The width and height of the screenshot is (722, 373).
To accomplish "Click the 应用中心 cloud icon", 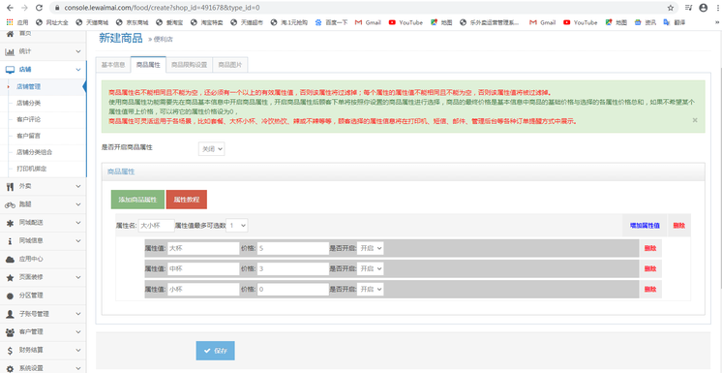I will (x=10, y=259).
